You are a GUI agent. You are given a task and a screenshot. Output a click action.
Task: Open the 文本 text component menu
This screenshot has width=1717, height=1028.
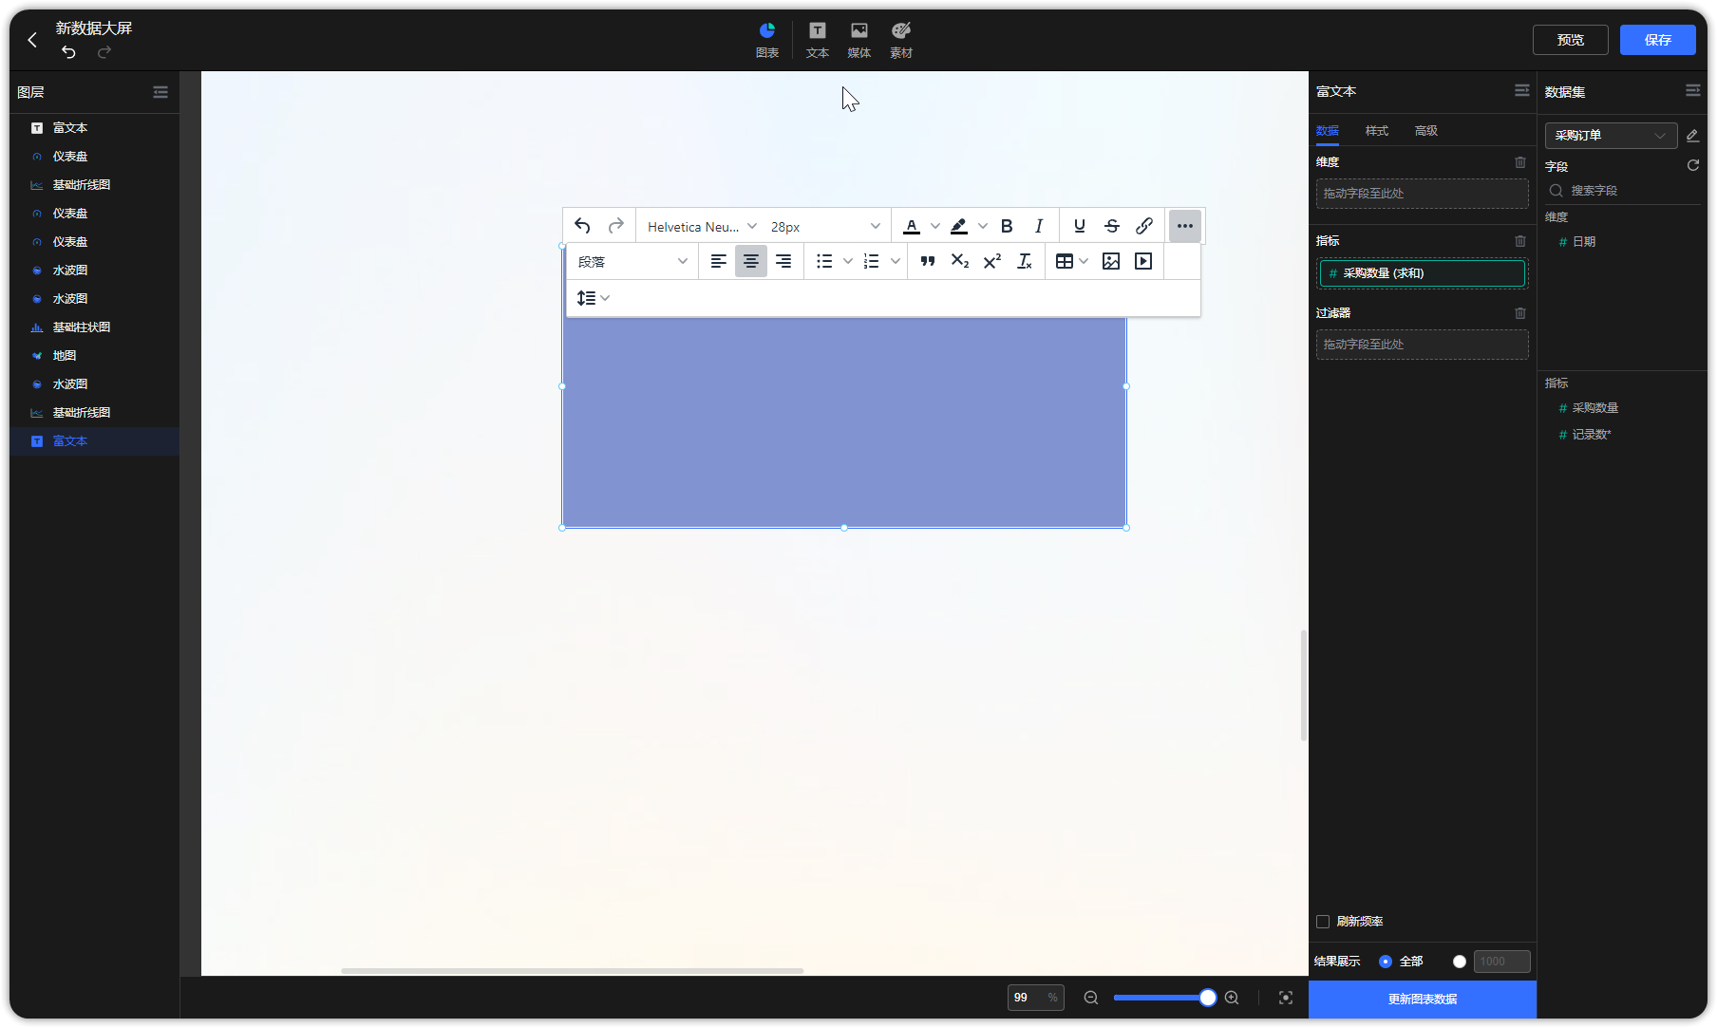(x=818, y=40)
